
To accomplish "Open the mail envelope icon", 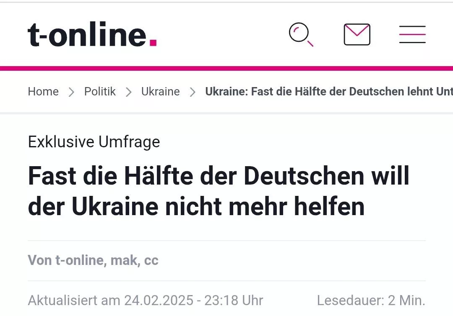I will 357,34.
